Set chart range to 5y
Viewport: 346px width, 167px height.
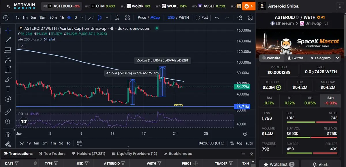click(x=22, y=143)
